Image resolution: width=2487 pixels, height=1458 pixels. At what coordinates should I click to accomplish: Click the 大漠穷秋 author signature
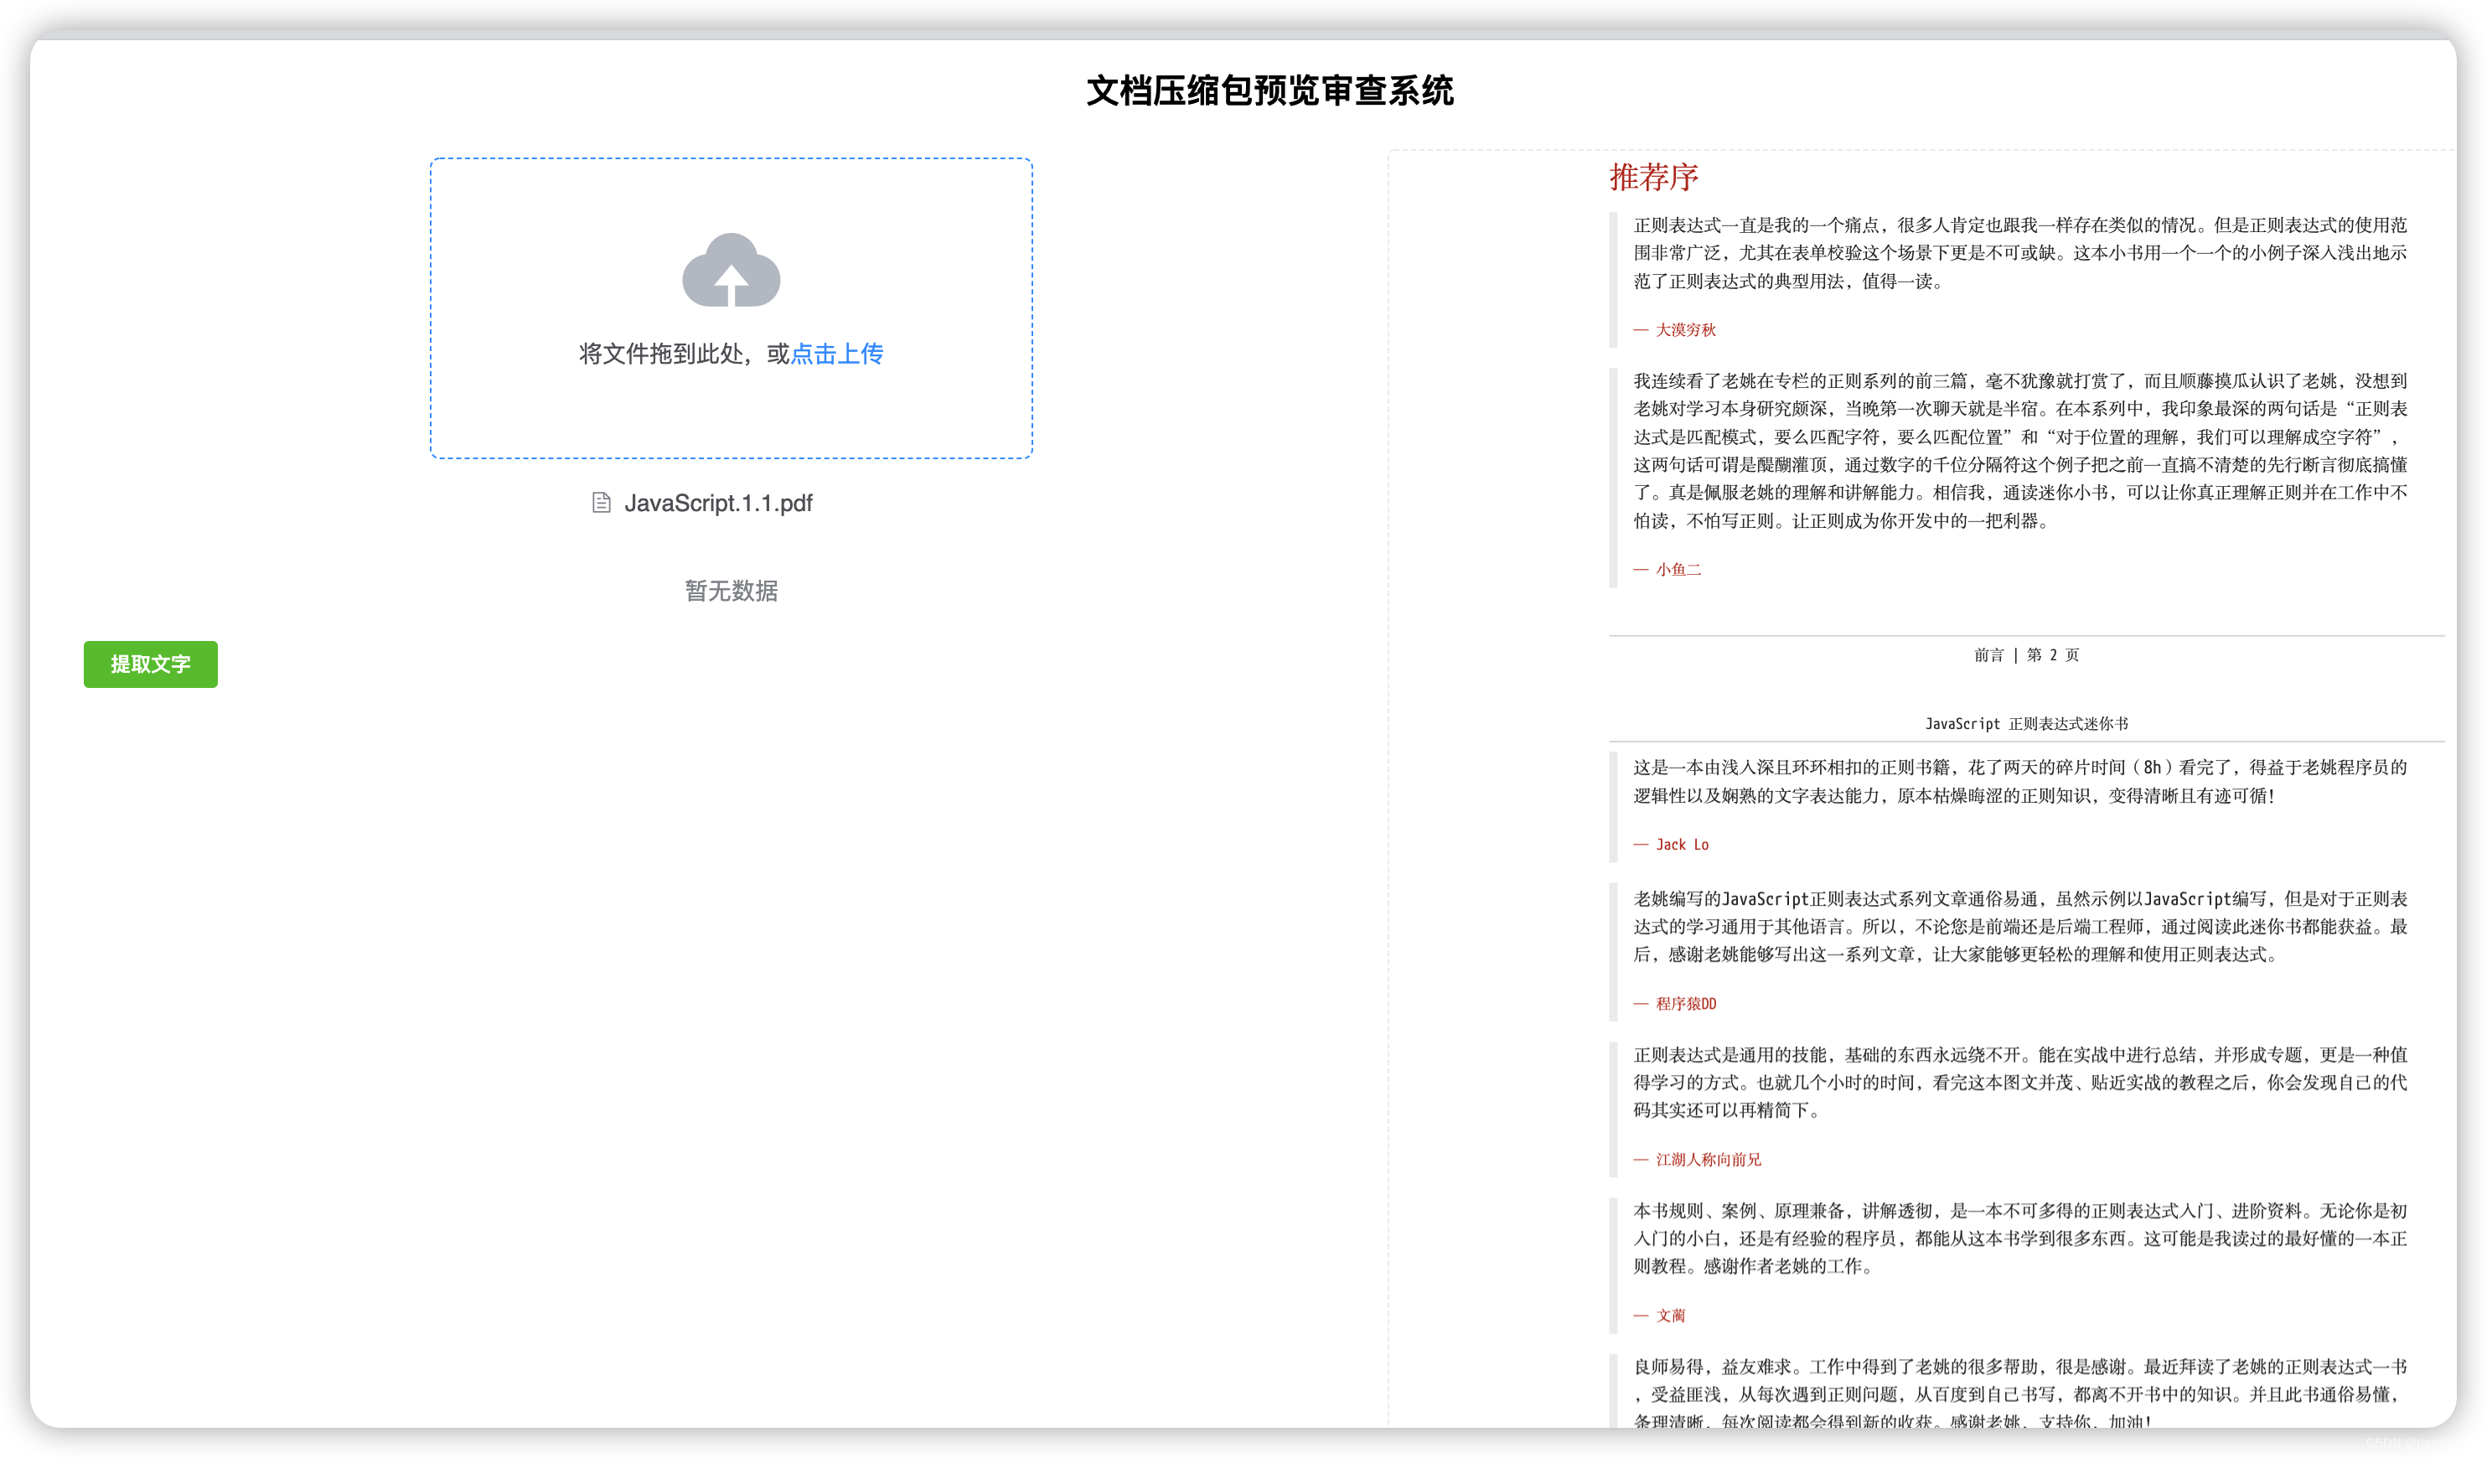(1684, 329)
